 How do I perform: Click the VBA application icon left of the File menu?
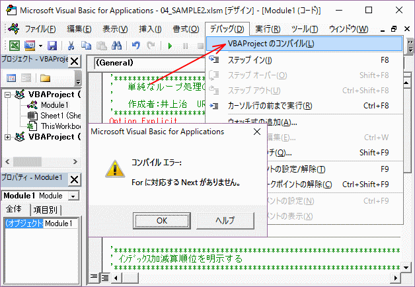point(13,28)
